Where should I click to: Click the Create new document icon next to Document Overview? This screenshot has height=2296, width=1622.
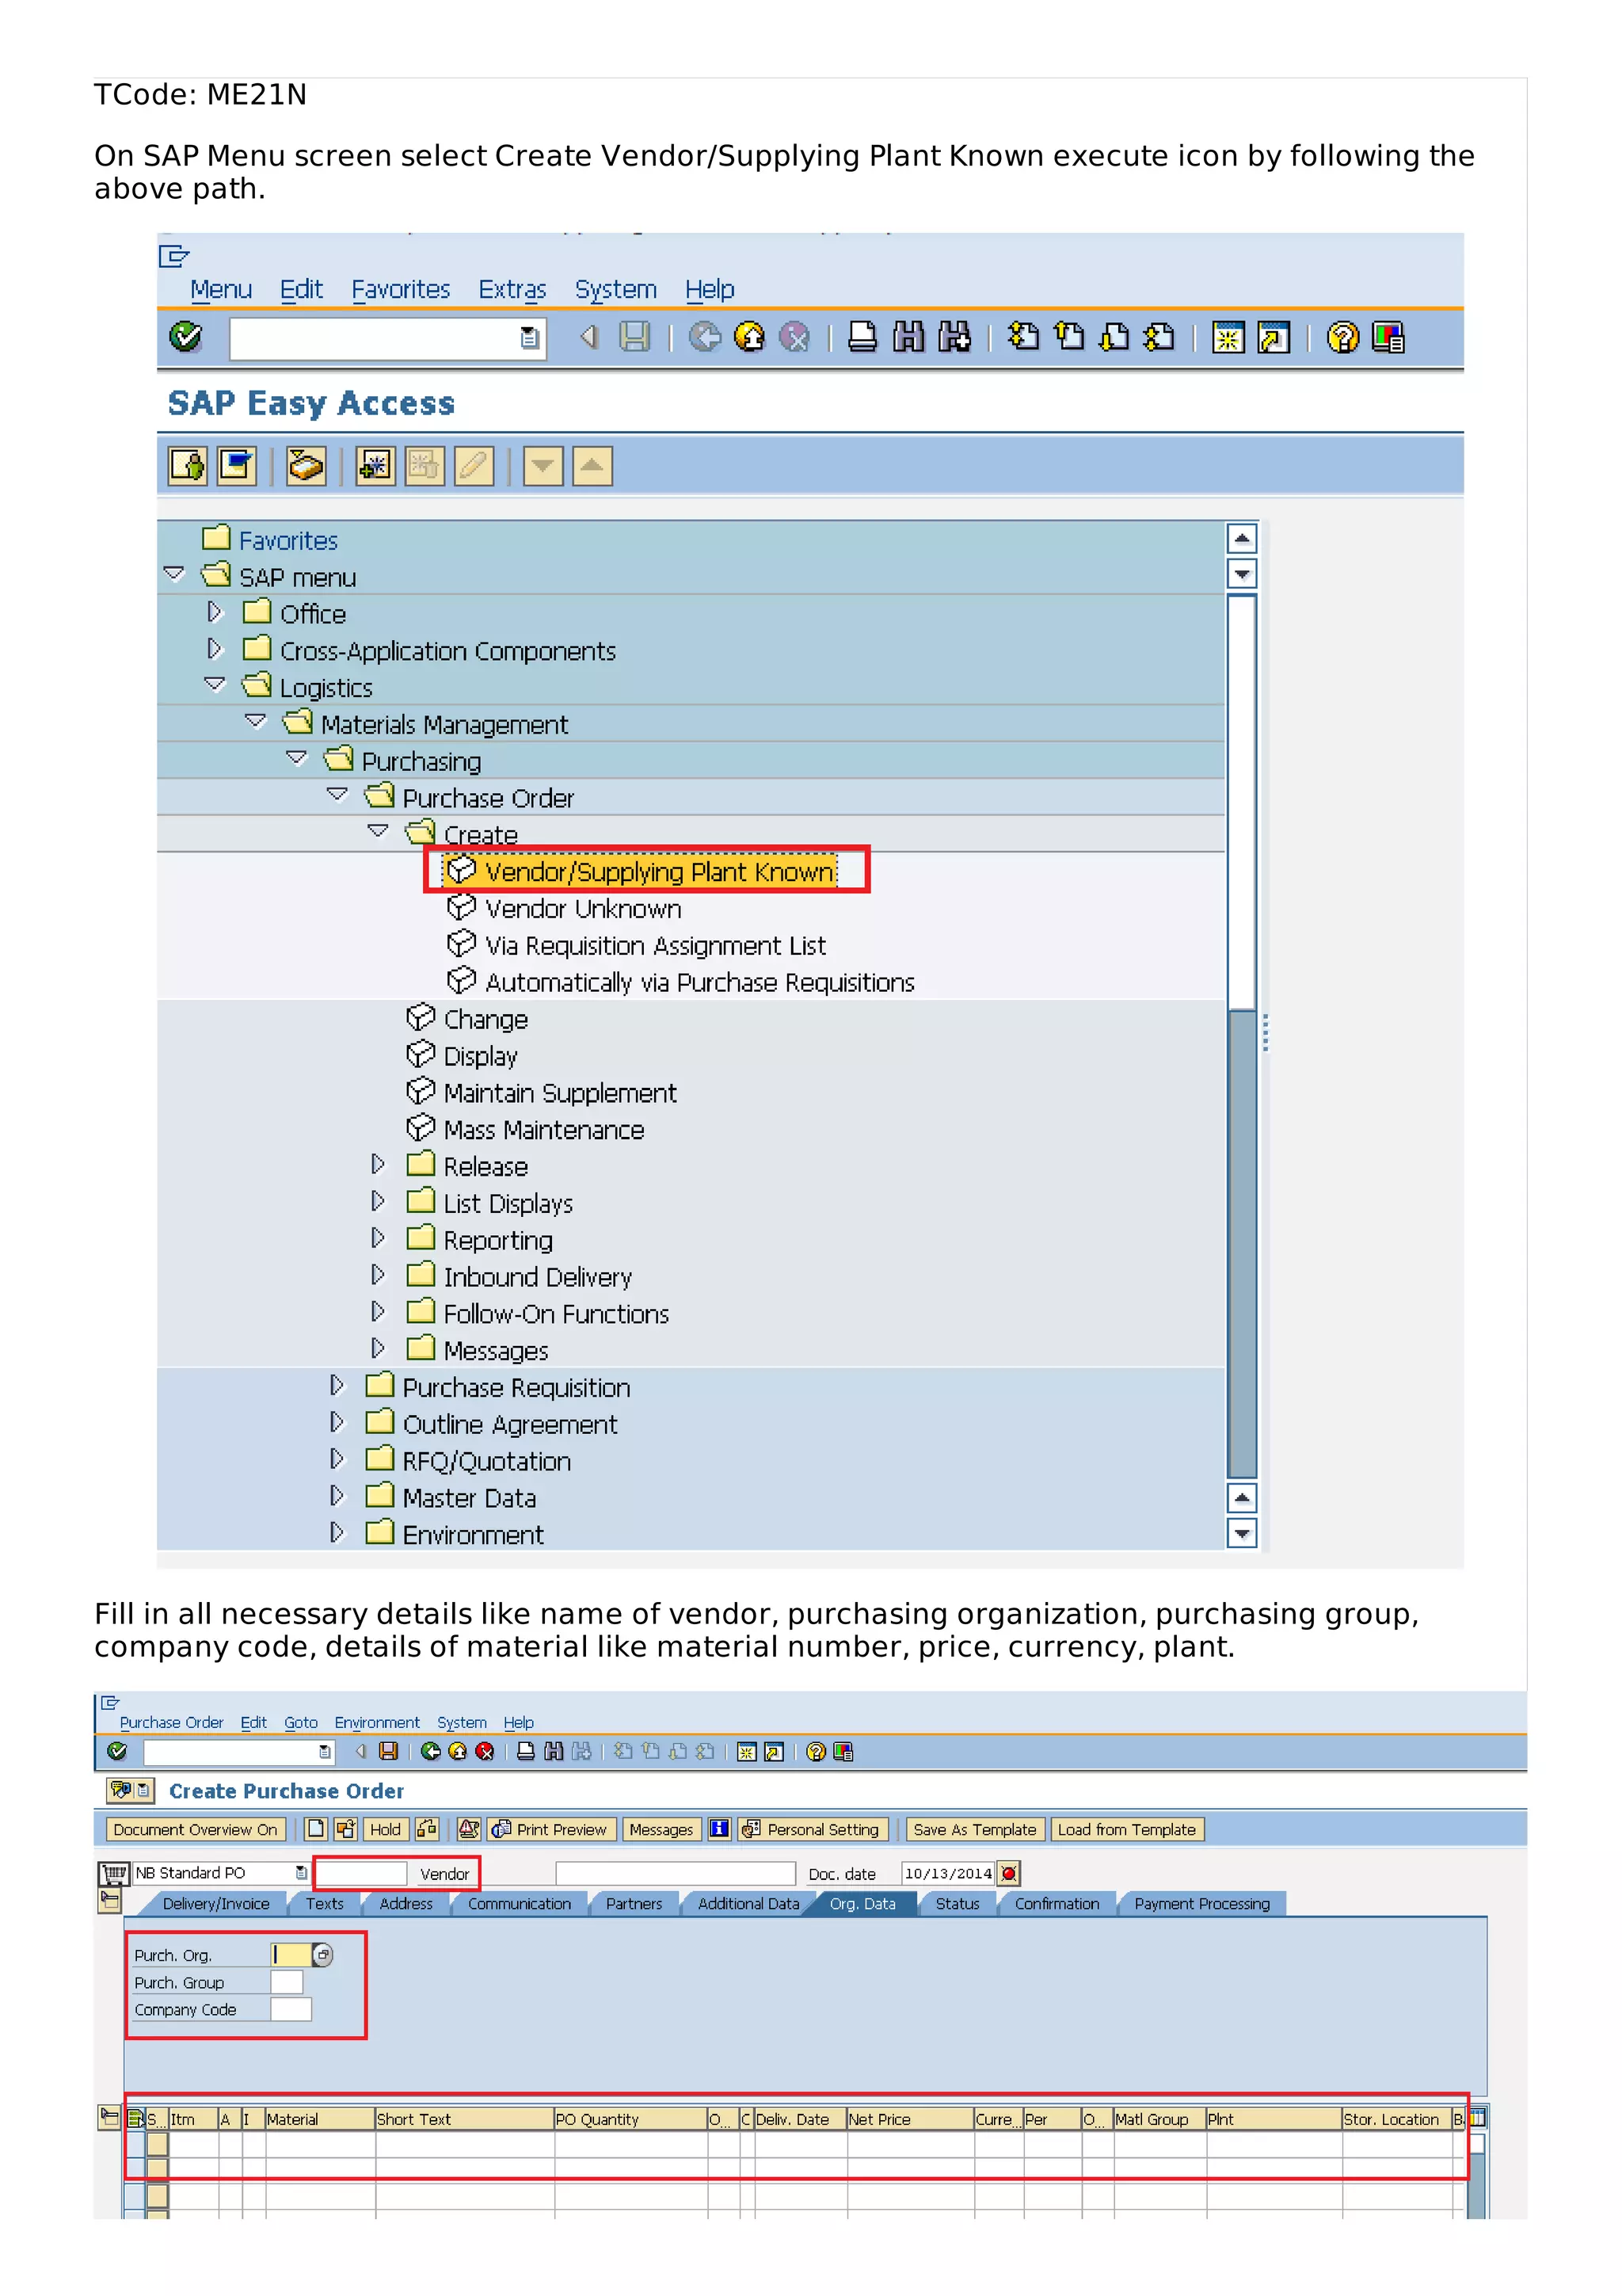point(316,1829)
